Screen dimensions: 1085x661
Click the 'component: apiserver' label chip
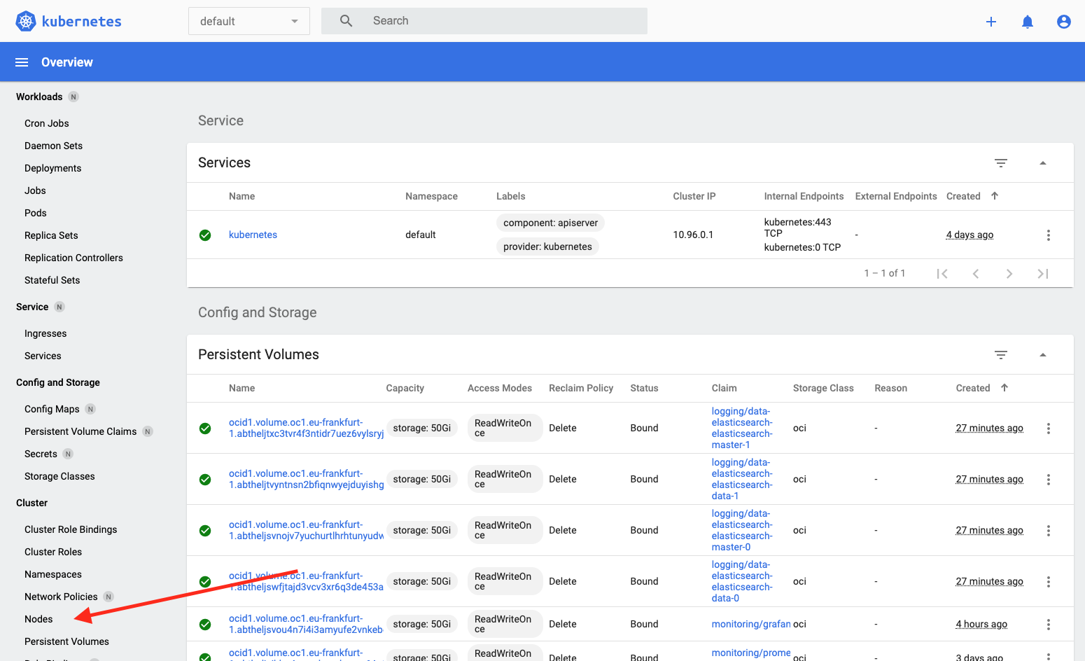(x=550, y=223)
